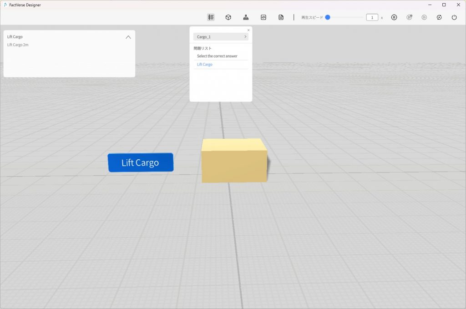Pause the scene playback
Screen dimensions: 466x309
pos(394,17)
